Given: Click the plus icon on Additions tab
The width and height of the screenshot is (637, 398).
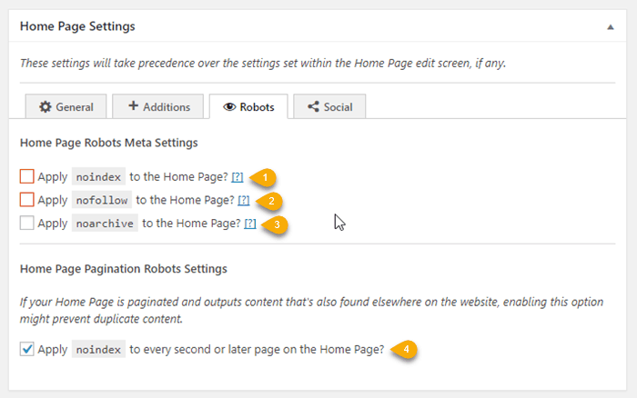Looking at the screenshot, I should 133,106.
